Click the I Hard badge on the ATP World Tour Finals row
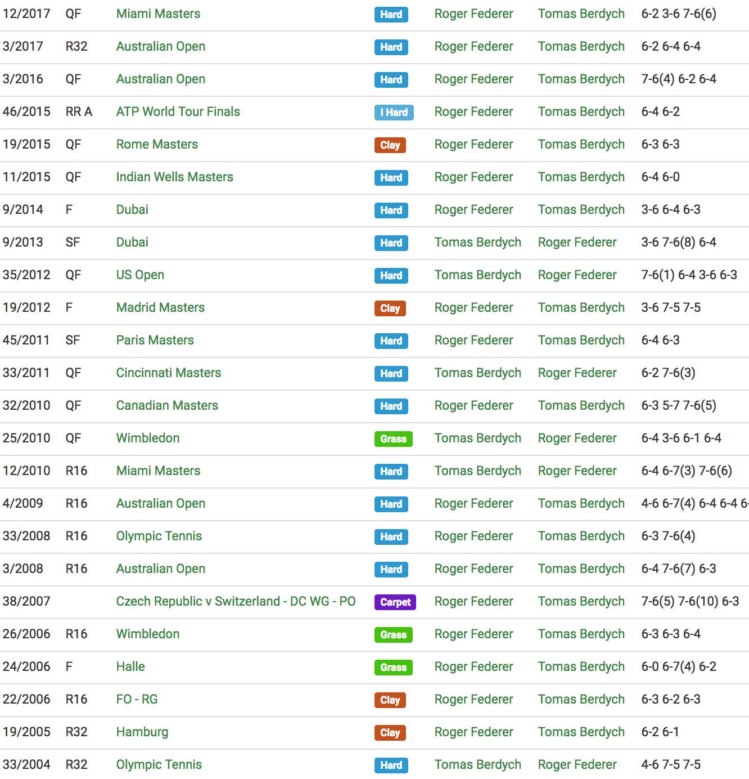This screenshot has width=749, height=779. (x=394, y=113)
